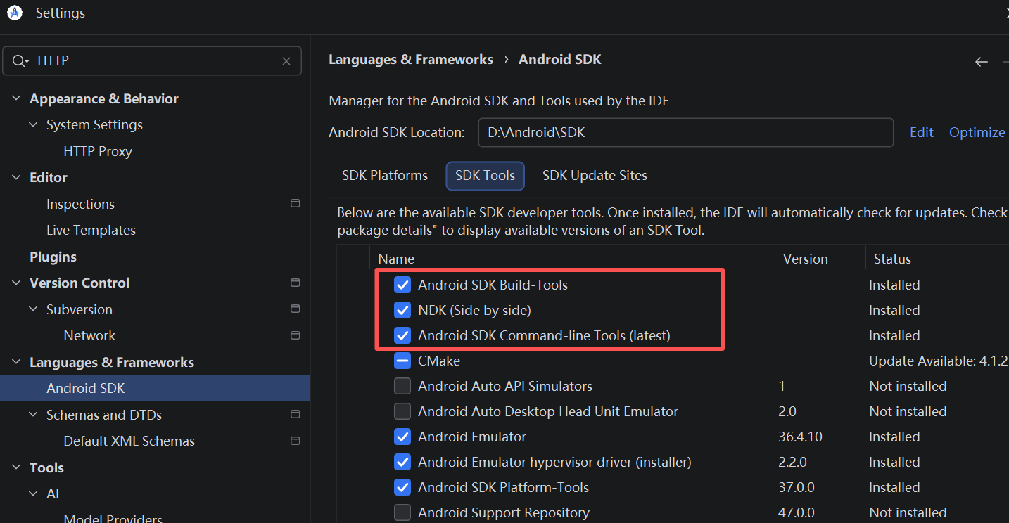Clear the HTTP search text
This screenshot has height=523, width=1009.
tap(286, 61)
